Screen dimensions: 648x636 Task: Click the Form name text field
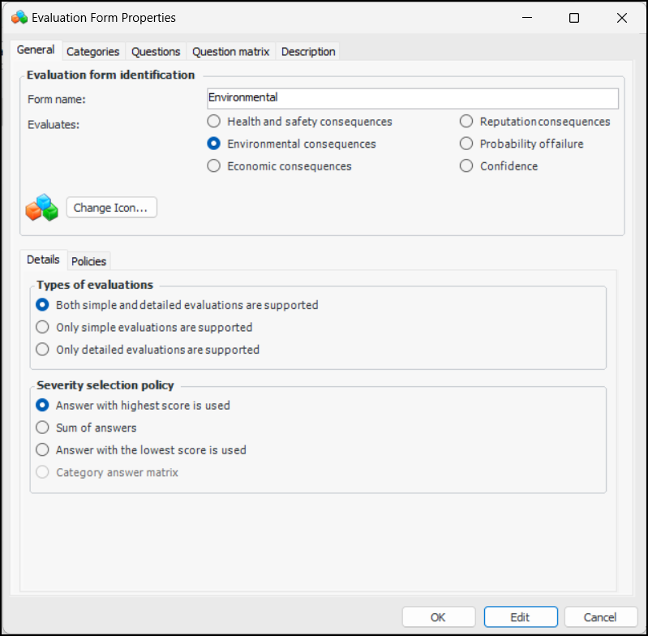click(412, 98)
